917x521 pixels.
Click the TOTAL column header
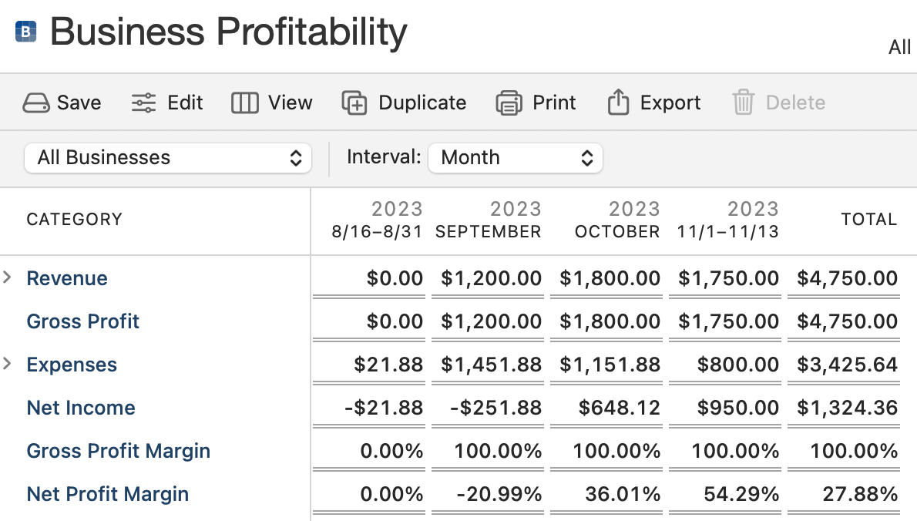pos(869,220)
